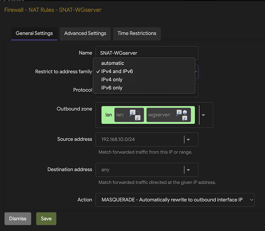Viewport: 265px width, 231px height.
Task: Open the Action MASQUERADE select box
Action: [175, 200]
